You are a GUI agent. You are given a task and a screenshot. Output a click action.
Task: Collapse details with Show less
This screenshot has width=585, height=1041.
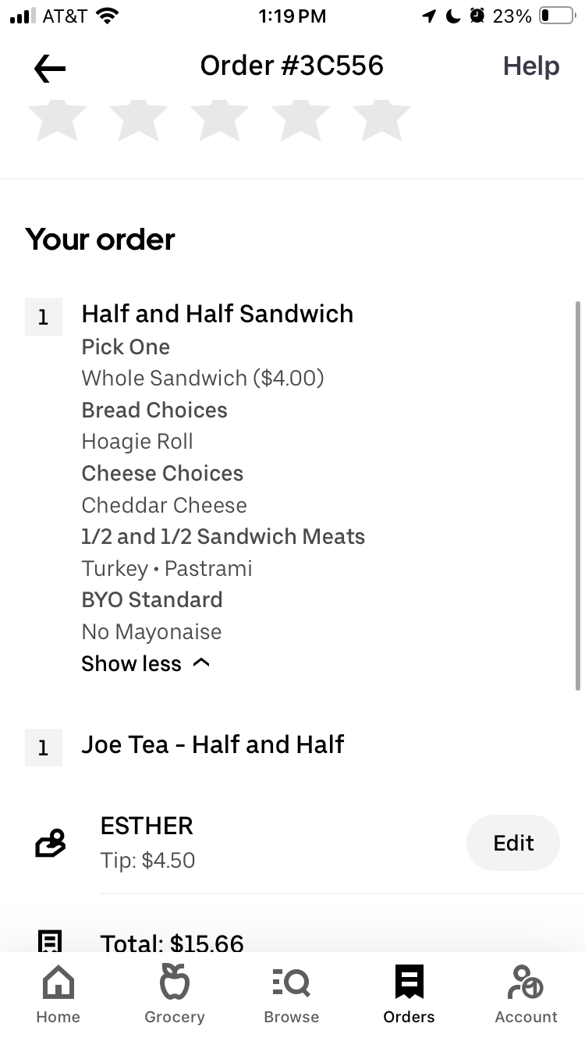tap(131, 664)
